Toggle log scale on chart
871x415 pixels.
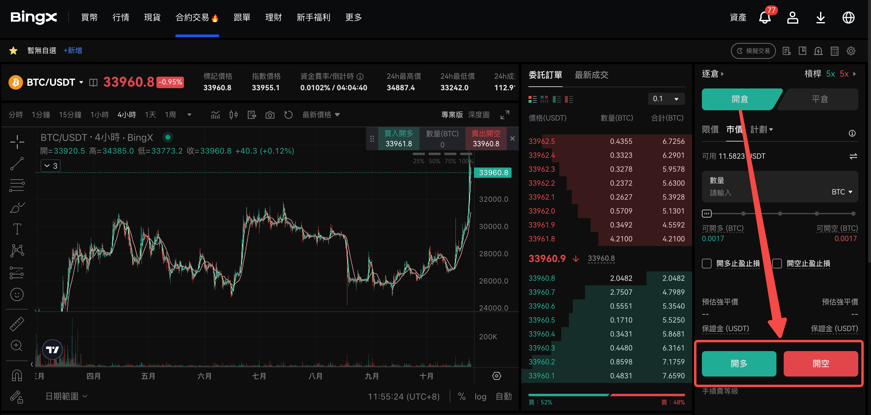(480, 397)
